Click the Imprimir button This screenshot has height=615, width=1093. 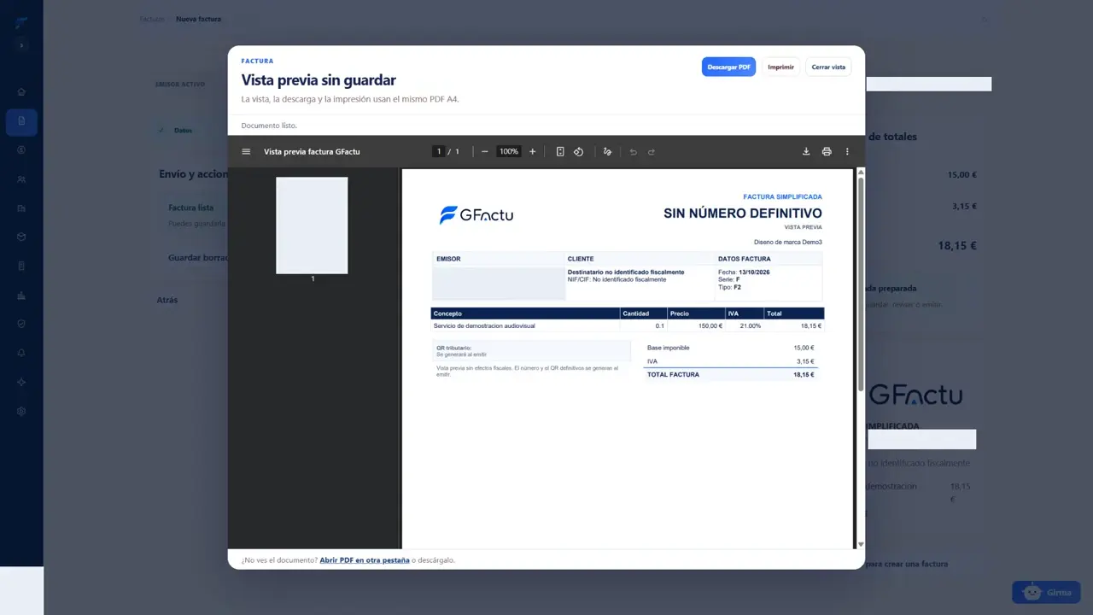pos(780,67)
